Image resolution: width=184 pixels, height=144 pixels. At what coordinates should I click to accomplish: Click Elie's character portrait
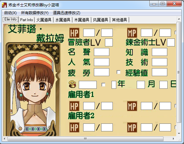pyautogui.click(x=33, y=89)
